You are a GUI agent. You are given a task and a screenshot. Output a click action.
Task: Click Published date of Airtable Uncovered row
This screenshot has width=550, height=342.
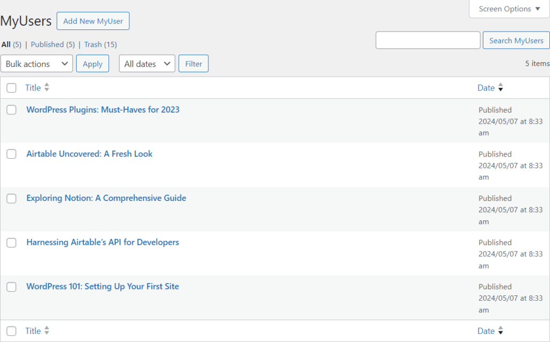coord(511,166)
